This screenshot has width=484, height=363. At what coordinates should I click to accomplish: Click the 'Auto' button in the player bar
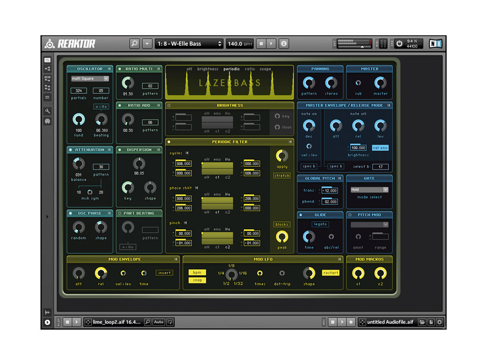coord(159,322)
